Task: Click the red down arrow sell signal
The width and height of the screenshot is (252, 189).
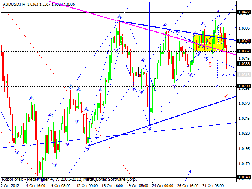Action: 210,65
